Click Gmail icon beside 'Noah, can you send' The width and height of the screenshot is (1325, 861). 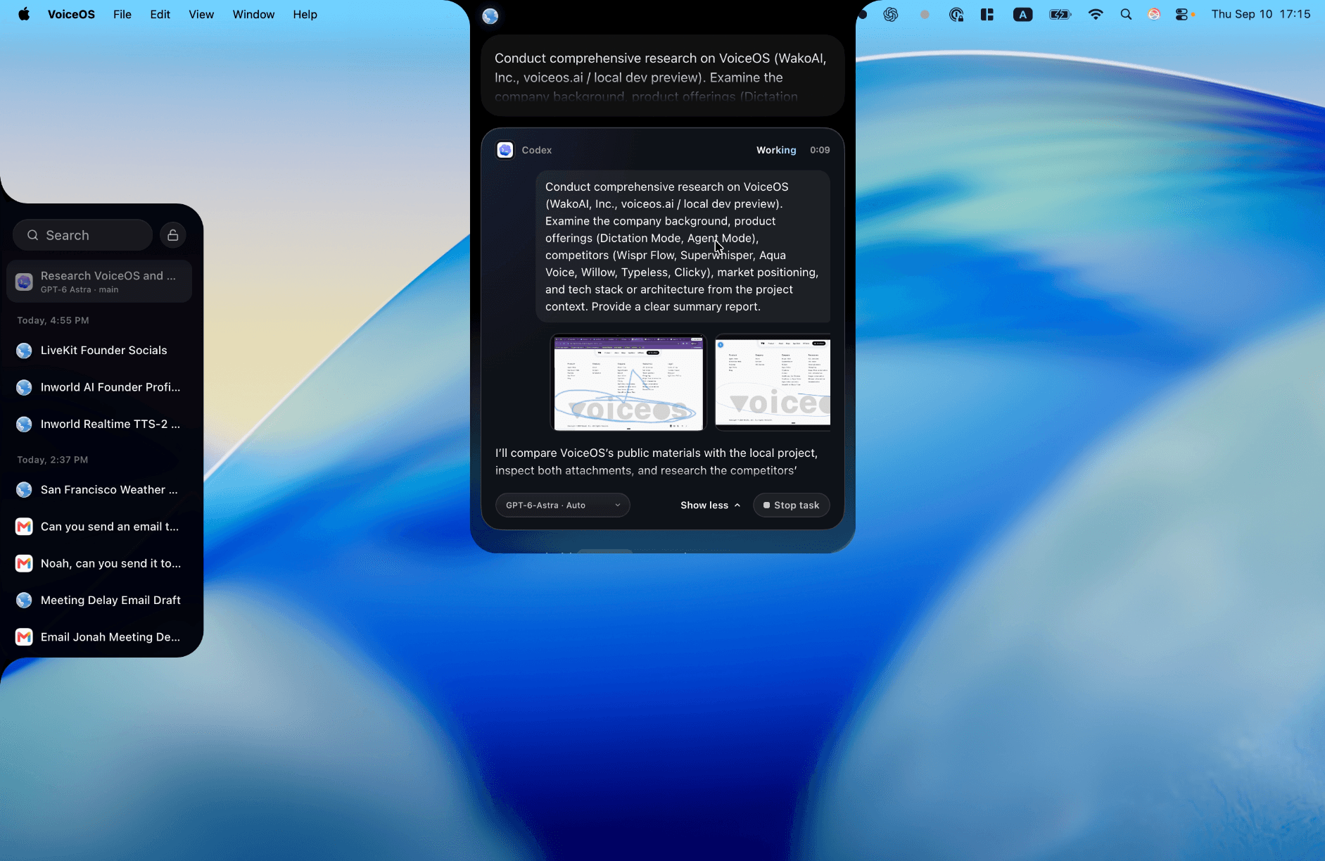pos(24,563)
